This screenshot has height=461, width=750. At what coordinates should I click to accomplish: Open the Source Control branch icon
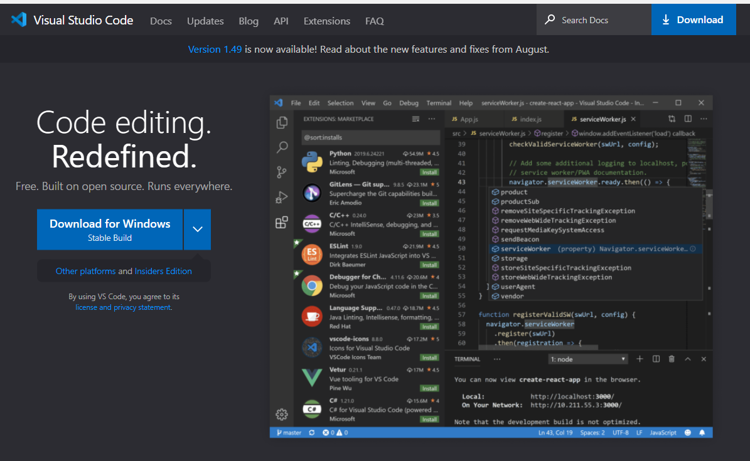click(x=282, y=172)
